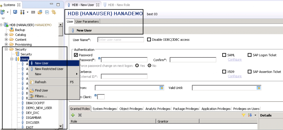Click the Link with Editor arrows icon
Screen dimensions: 283x130
(x=54, y=12)
